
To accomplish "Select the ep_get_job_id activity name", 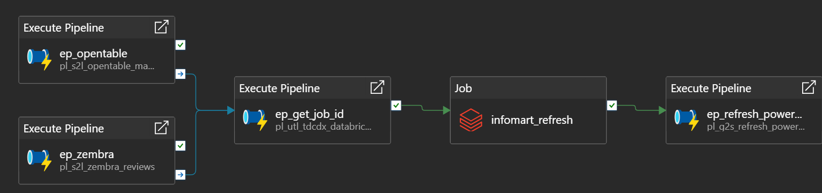I will (x=309, y=114).
